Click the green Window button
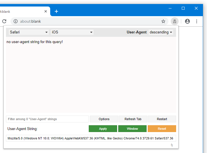 [x=132, y=129]
